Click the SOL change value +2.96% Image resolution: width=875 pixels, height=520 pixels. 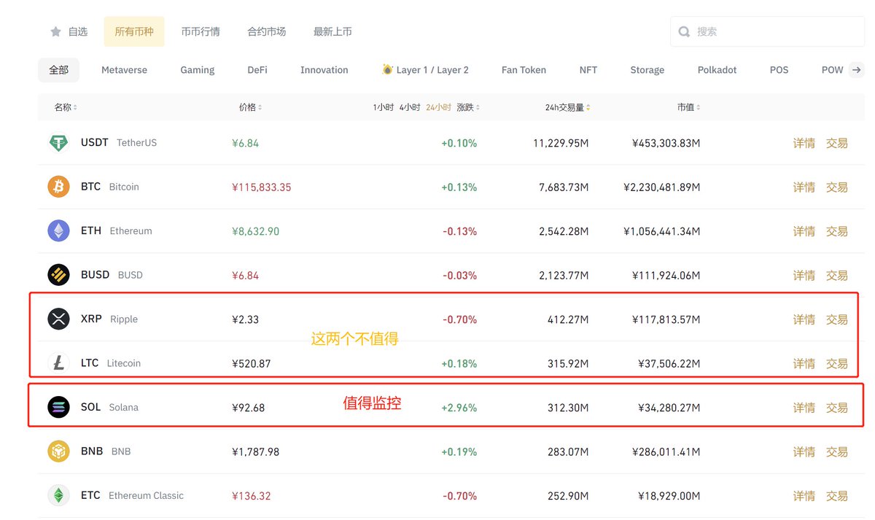click(459, 408)
